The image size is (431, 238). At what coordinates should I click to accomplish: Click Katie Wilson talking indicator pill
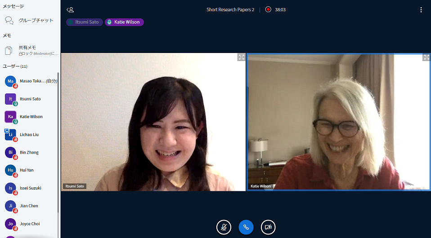(124, 22)
